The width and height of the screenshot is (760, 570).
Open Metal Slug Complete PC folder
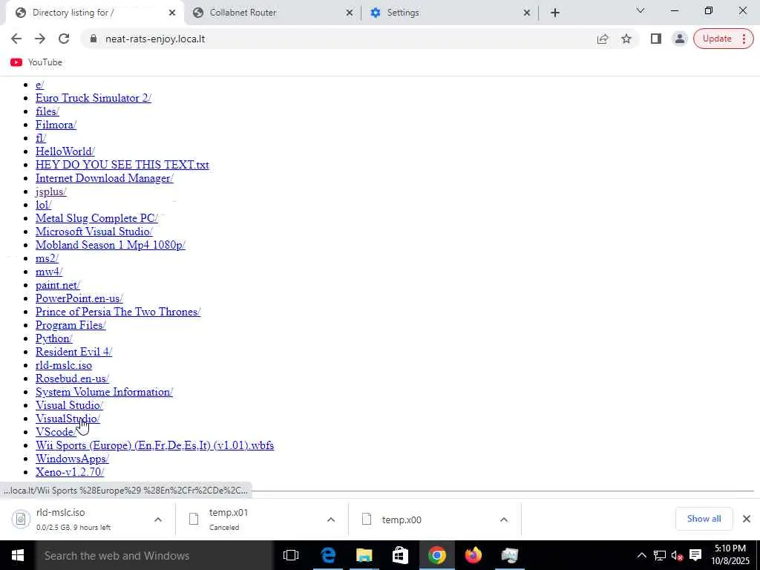click(96, 218)
